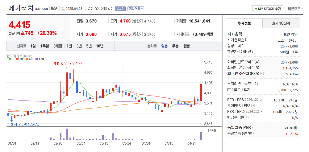Image resolution: width=309 pixels, height=152 pixels.
Task: Click the 거래대금 value 73,409 백만
Action: (x=203, y=35)
